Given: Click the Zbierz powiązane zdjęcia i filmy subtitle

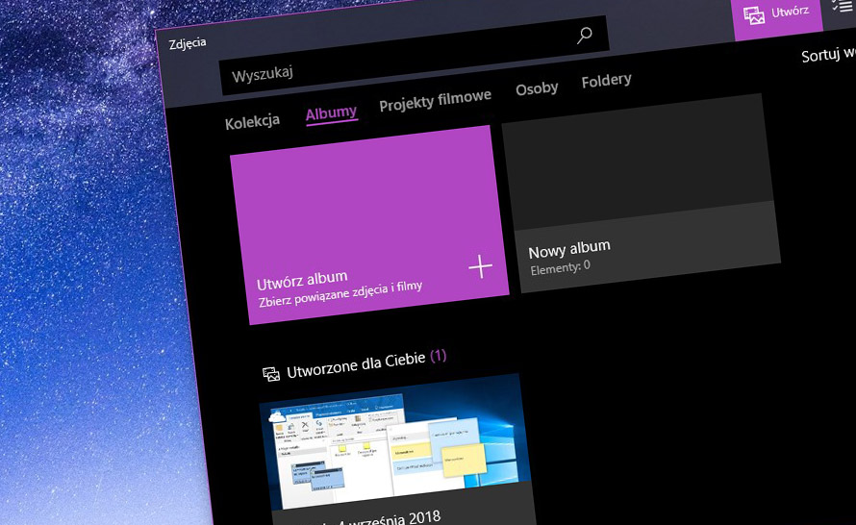Looking at the screenshot, I should pyautogui.click(x=340, y=294).
